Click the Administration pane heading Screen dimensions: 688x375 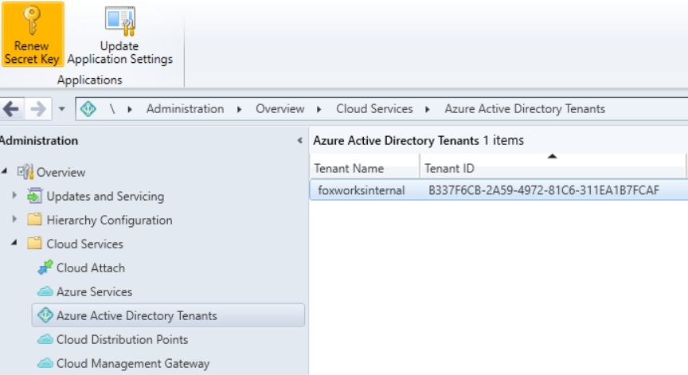[39, 140]
